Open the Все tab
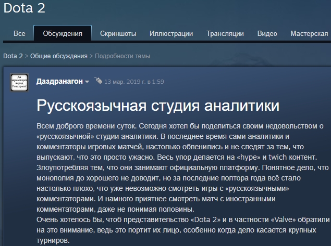The height and width of the screenshot is (246, 331). tap(19, 33)
